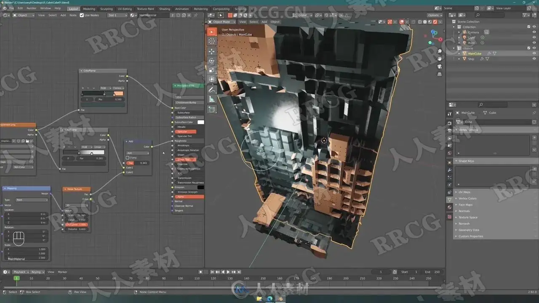This screenshot has width=539, height=303.
Task: Activate the Measure tool icon
Action: [x=211, y=99]
